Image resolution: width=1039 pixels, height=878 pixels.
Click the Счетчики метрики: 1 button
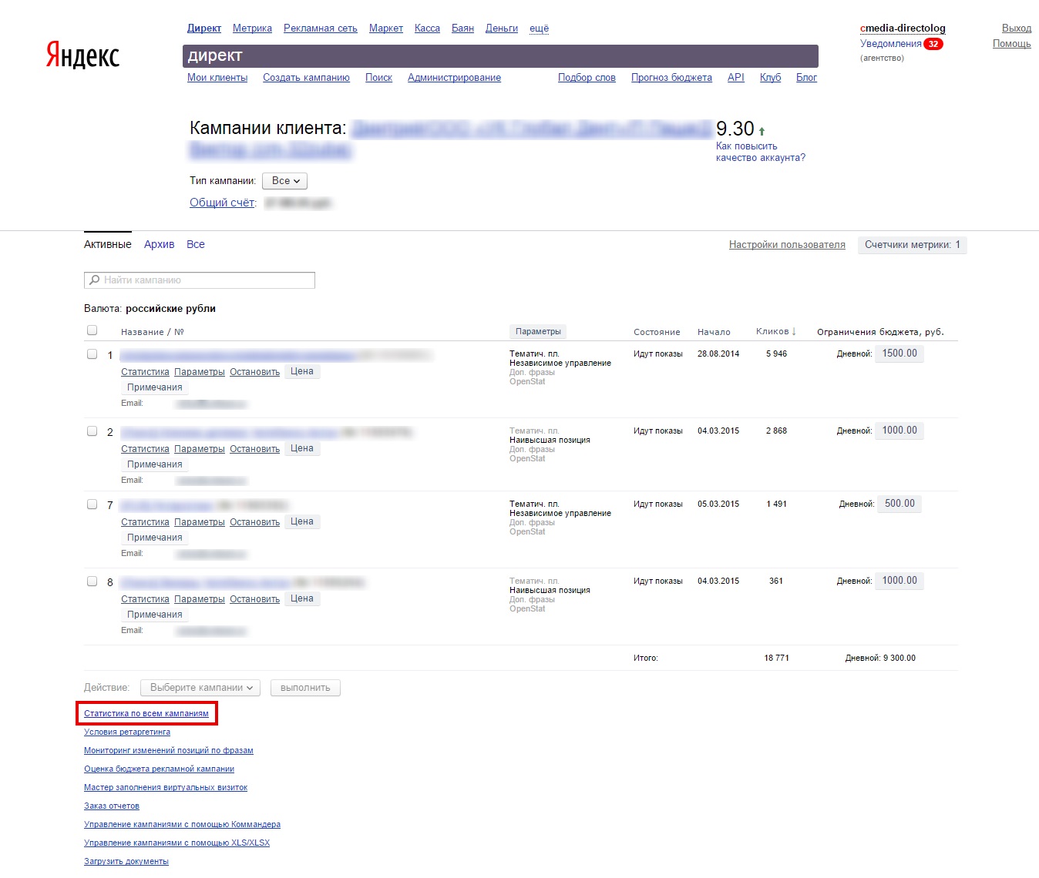click(x=913, y=245)
